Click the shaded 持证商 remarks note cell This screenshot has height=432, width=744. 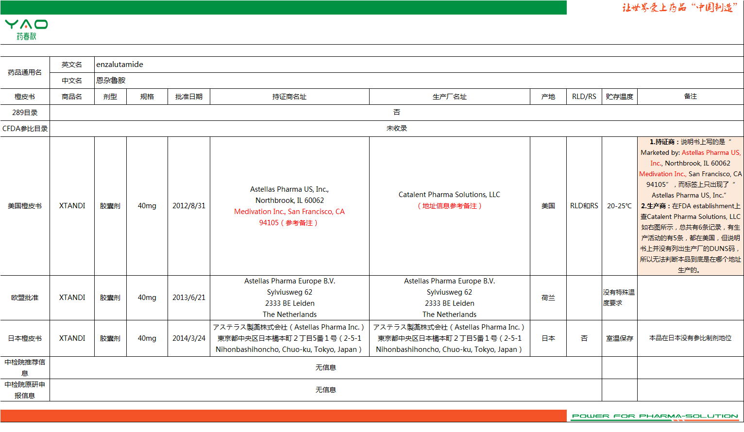(x=691, y=206)
